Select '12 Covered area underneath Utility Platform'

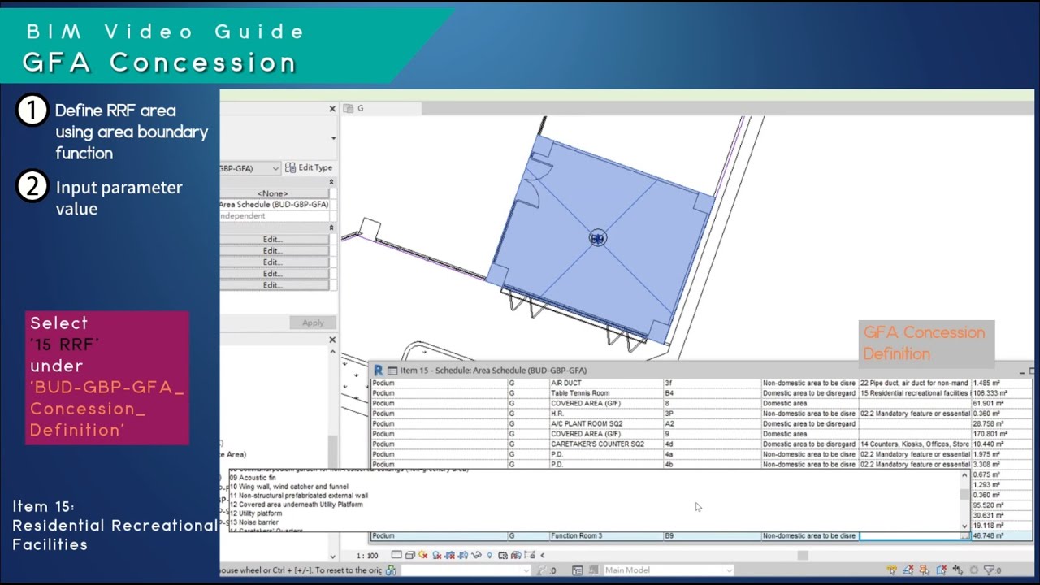296,505
